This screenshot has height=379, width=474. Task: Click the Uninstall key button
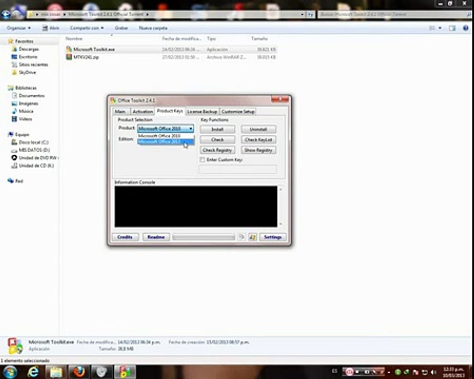pyautogui.click(x=259, y=129)
